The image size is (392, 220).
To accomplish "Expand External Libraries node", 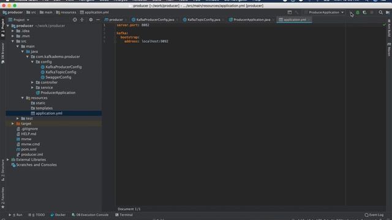I will 8,159.
